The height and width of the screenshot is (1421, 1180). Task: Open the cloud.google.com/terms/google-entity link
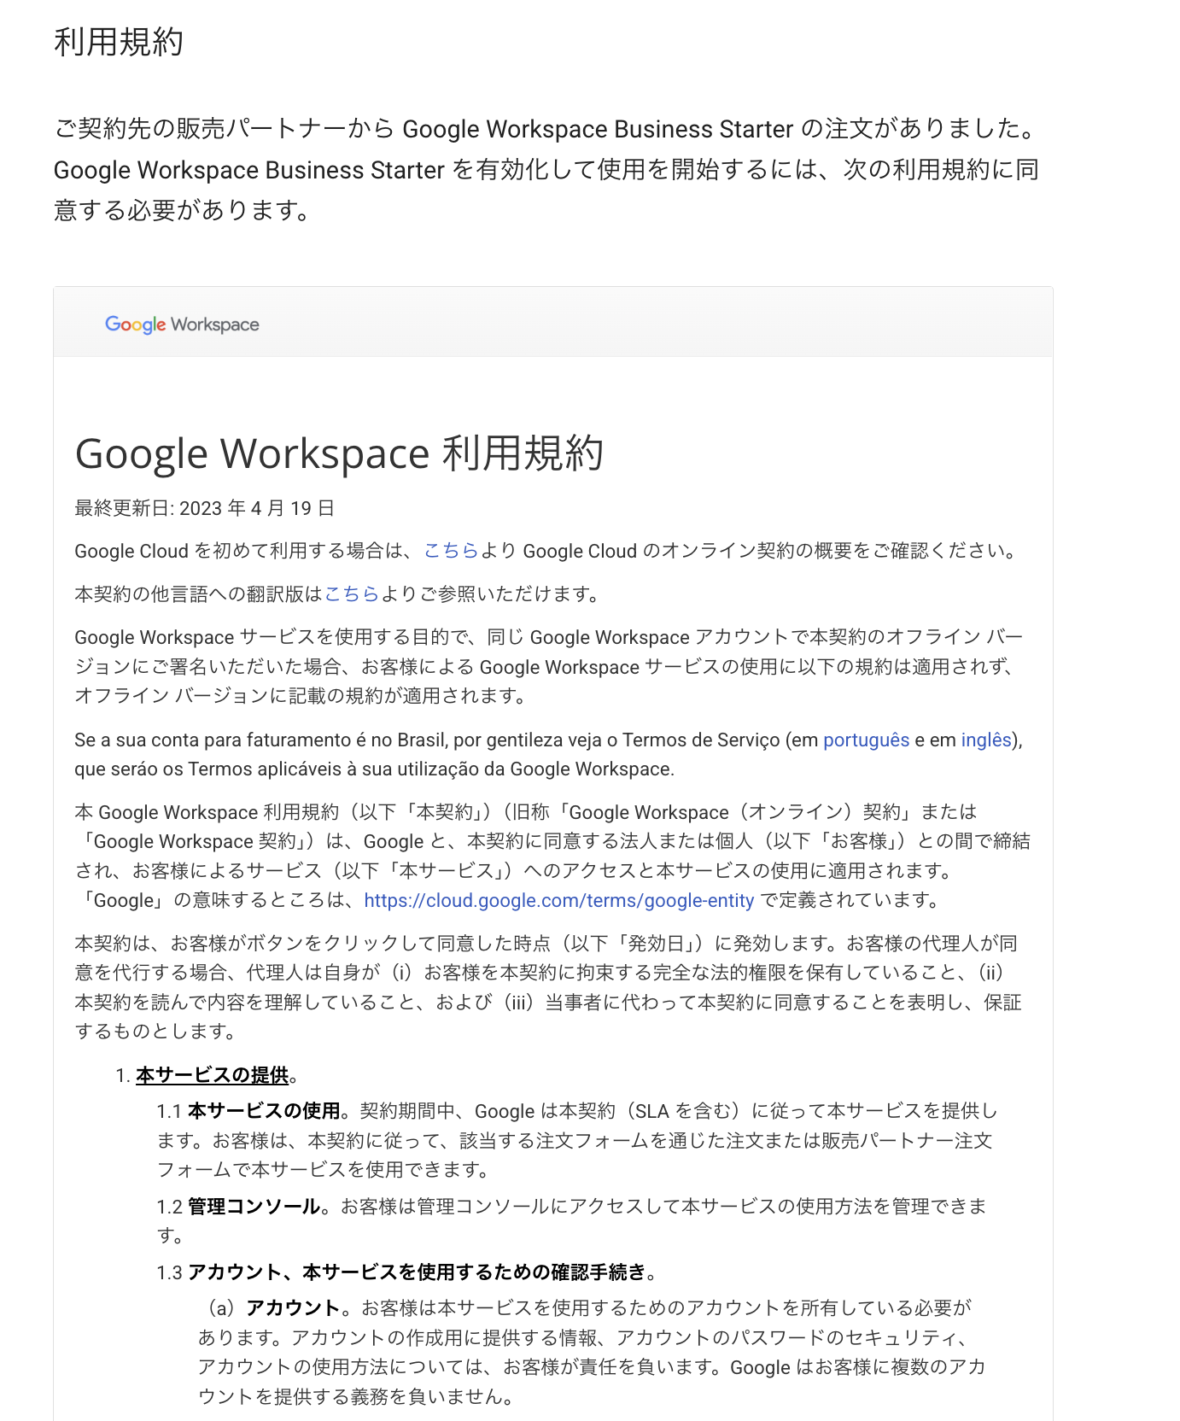[x=558, y=901]
